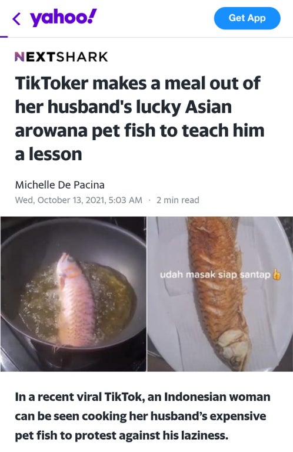Select the bold summary paragraph below images
Image resolution: width=293 pixels, height=452 pixels.
142,416
